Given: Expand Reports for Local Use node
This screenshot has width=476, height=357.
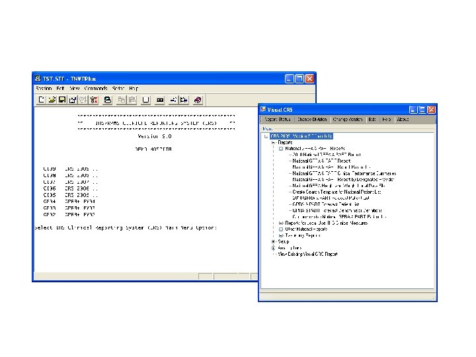Looking at the screenshot, I should click(281, 223).
